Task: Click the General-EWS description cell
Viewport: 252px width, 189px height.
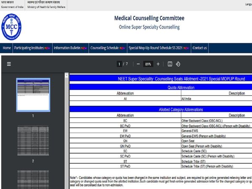Action: (x=216, y=131)
